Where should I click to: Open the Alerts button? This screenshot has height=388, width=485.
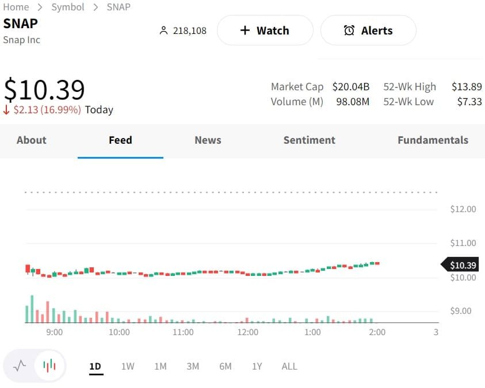pyautogui.click(x=368, y=30)
